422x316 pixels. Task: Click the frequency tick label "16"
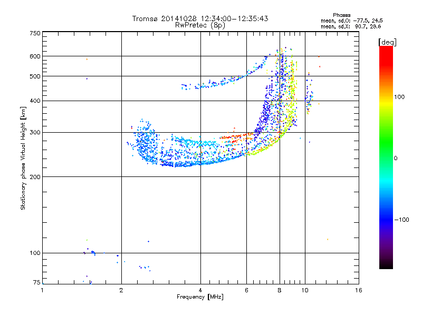coord(359,290)
